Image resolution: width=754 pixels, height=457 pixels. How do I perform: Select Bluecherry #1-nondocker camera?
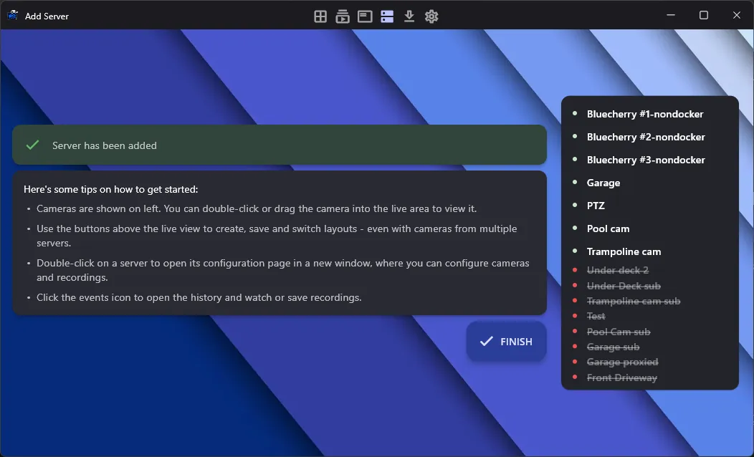tap(645, 114)
